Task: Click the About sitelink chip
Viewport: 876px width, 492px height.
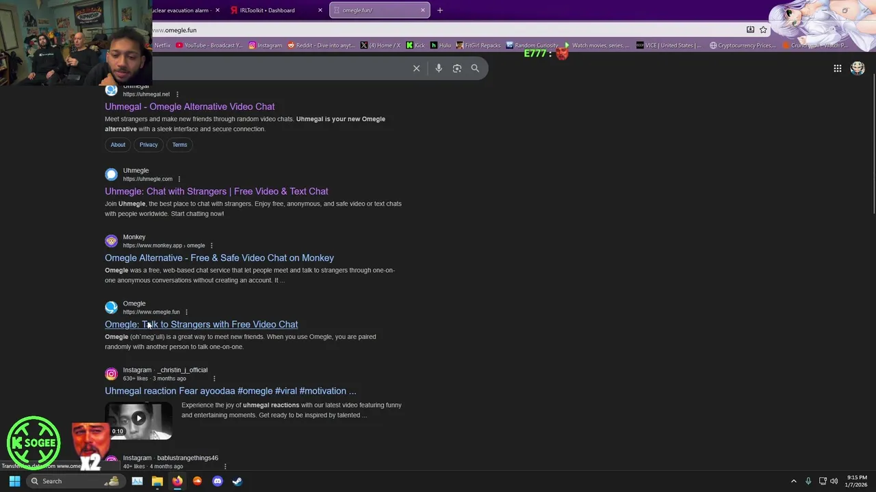Action: (118, 145)
